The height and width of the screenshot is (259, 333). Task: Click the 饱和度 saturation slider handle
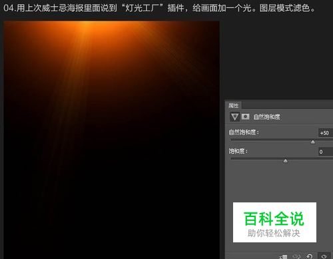pyautogui.click(x=286, y=160)
